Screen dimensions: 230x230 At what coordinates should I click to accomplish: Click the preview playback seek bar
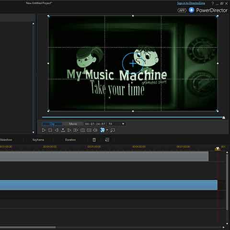132,117
